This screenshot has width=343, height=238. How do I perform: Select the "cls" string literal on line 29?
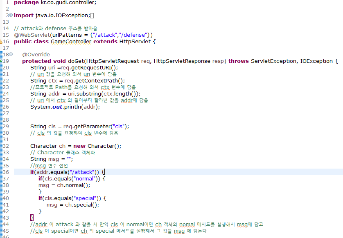(x=119, y=127)
